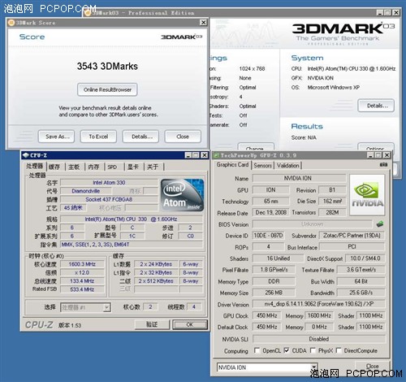This screenshot has width=406, height=382.
Task: Open the NVIDIA ION GPU selection dropdown
Action: pos(313,367)
